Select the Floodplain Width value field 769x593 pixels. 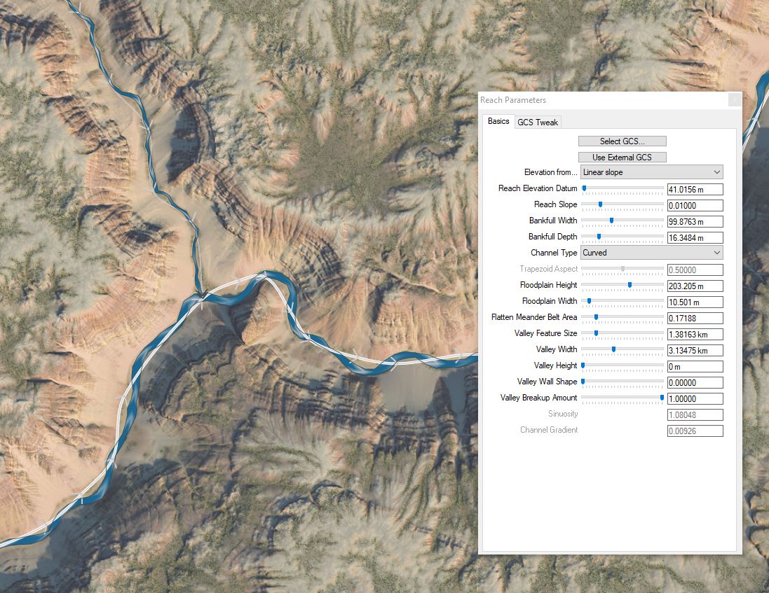694,302
